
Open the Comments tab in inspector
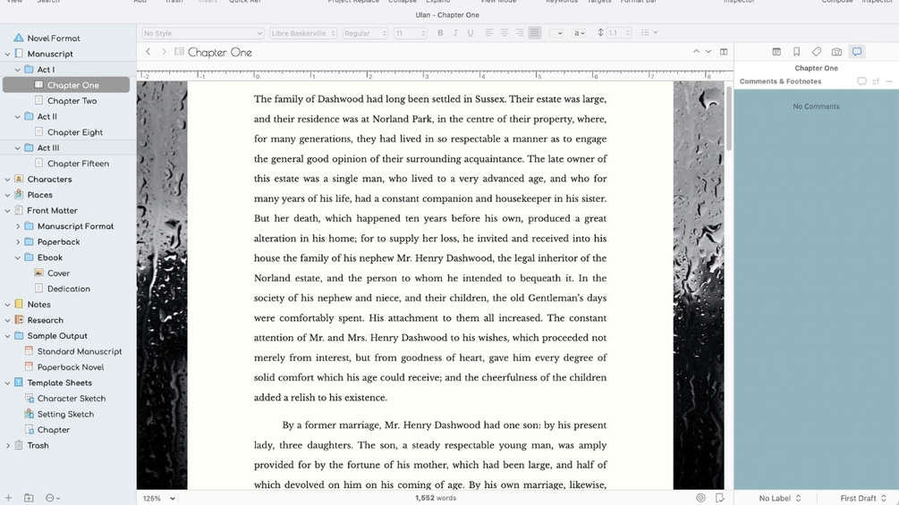[x=857, y=52]
